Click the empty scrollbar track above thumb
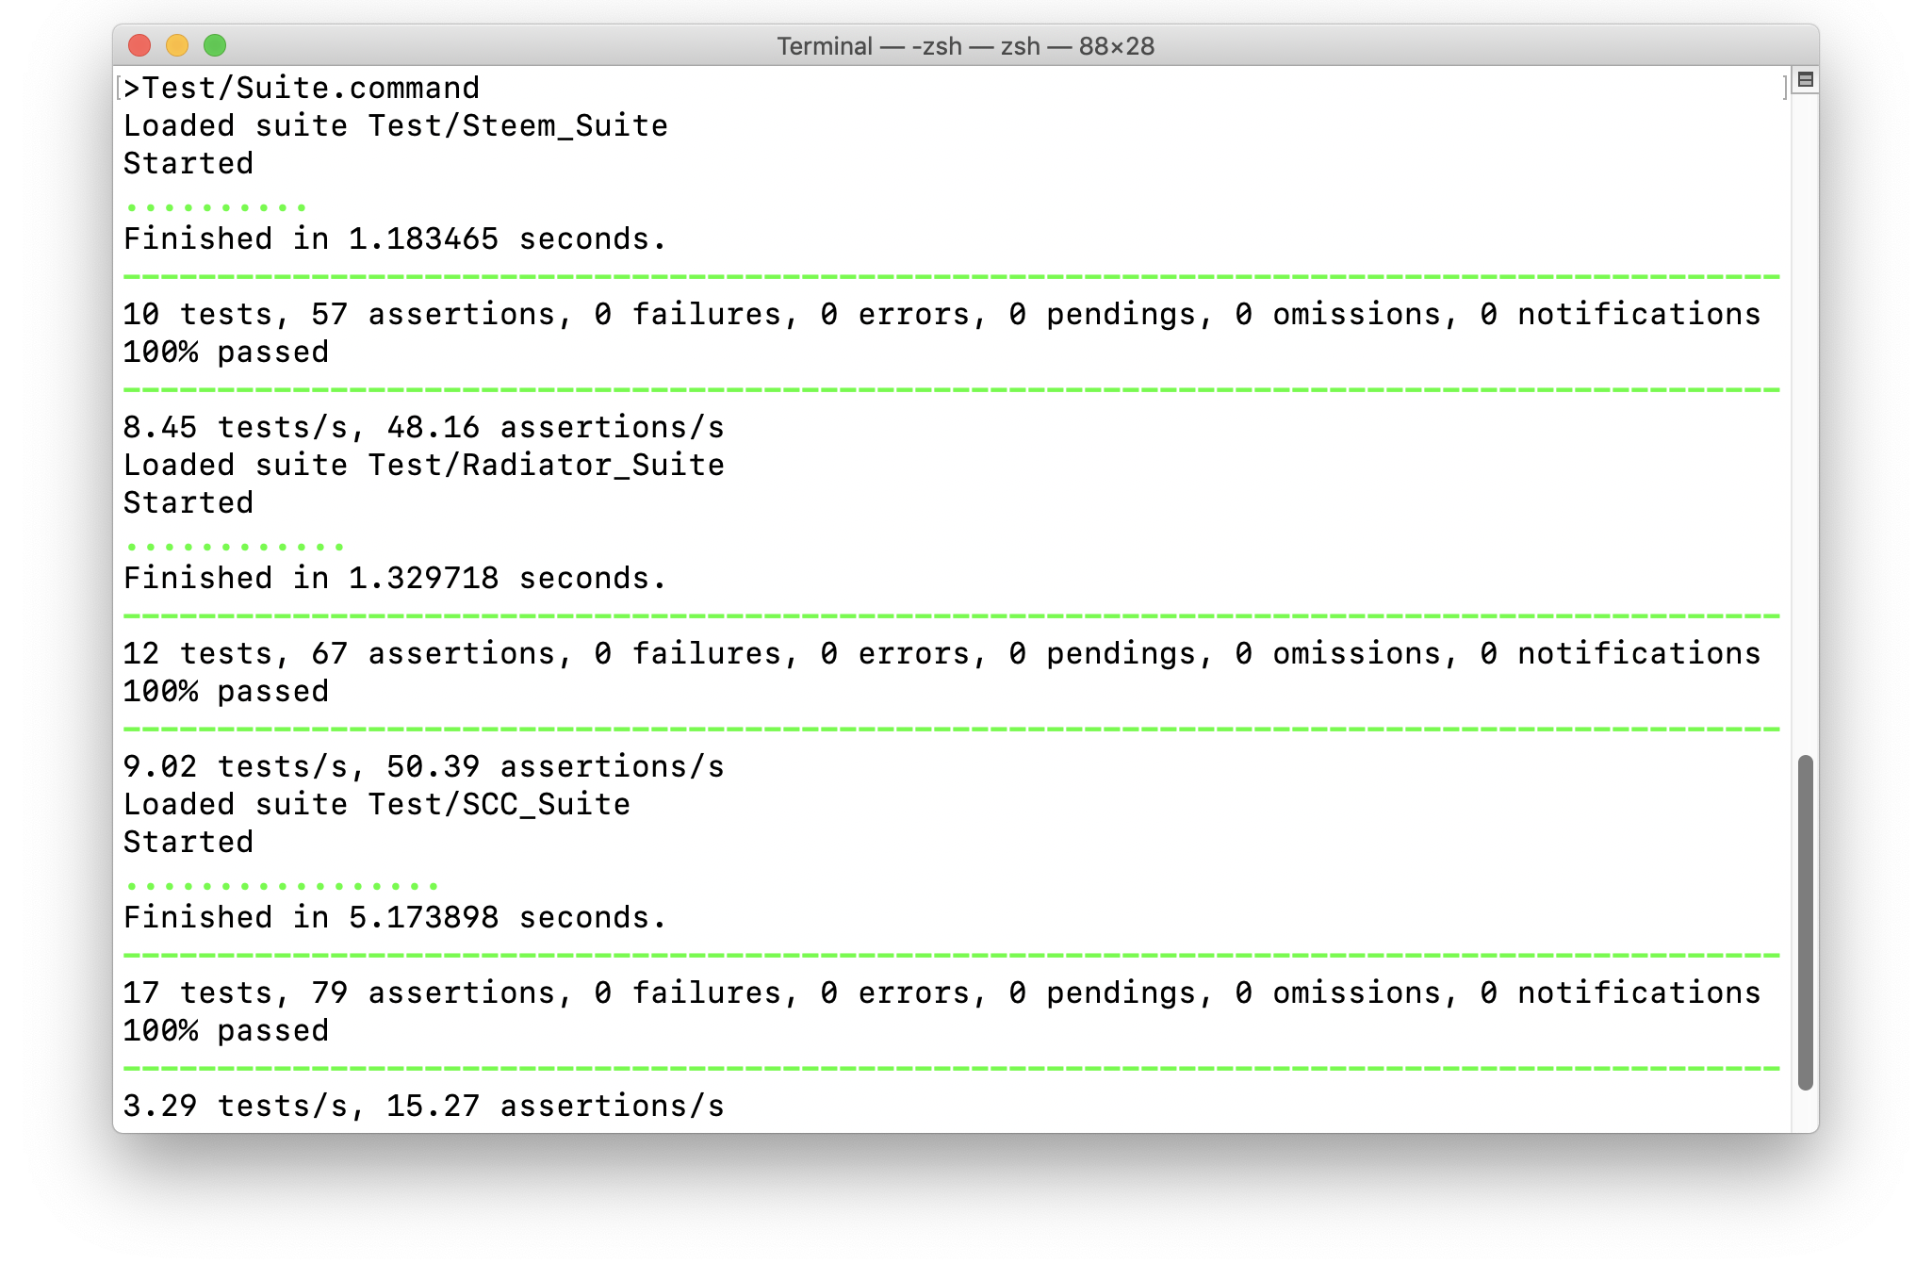The image size is (1932, 1263). coord(1805,424)
